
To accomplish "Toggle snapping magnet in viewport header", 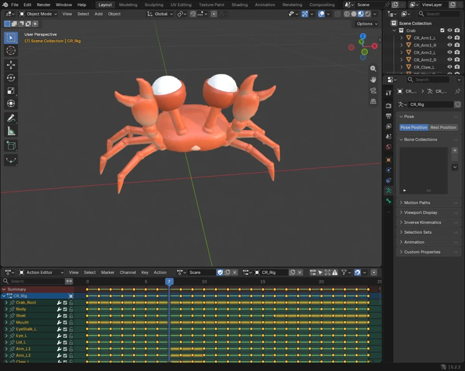I will (193, 14).
